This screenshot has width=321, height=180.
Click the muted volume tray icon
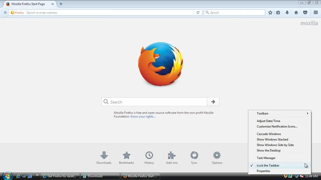[x=302, y=176]
